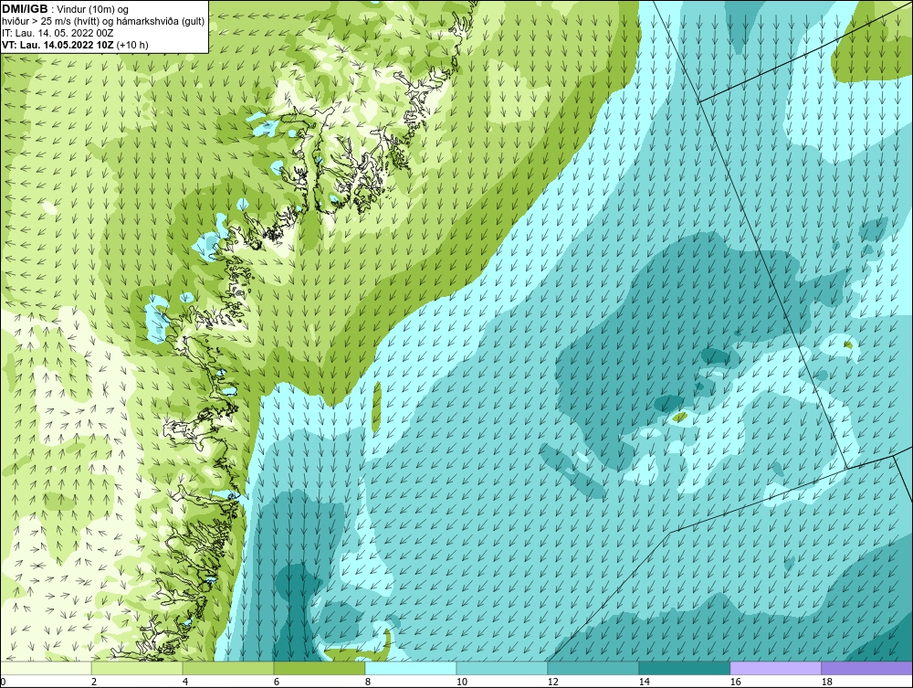Click the '(+10 h)' forecast offset text
Screen dimensions: 913x688
click(132, 44)
